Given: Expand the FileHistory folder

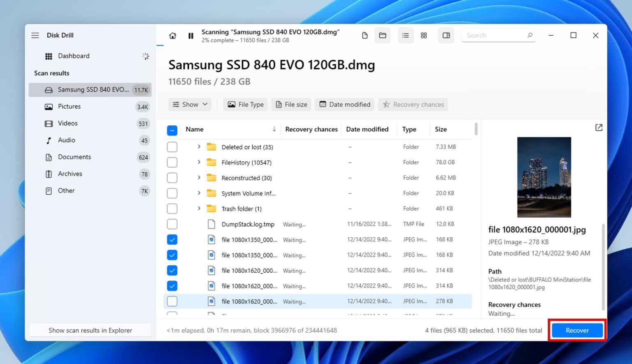Looking at the screenshot, I should 199,162.
